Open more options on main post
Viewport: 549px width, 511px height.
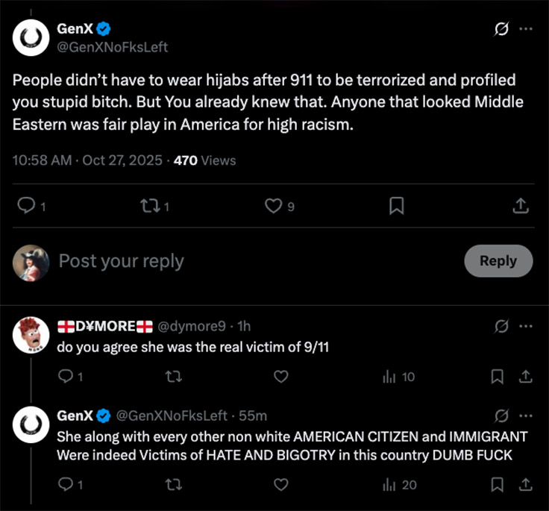(526, 29)
